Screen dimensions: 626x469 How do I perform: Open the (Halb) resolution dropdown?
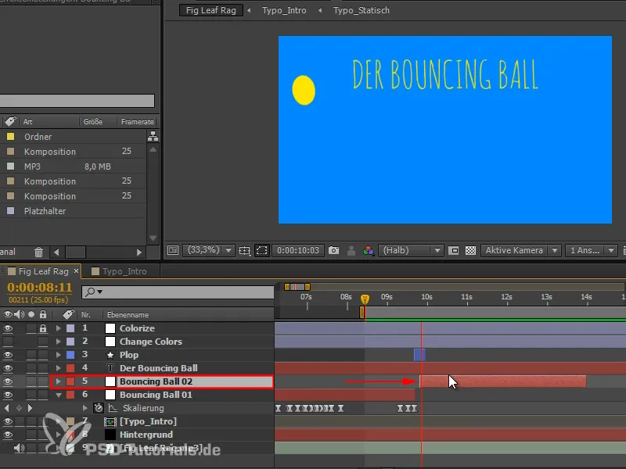411,250
